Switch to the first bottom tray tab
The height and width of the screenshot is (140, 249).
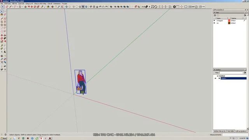(219, 131)
